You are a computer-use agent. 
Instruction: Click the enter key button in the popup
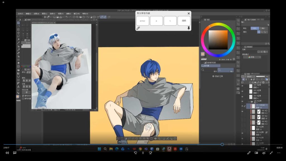143,21
